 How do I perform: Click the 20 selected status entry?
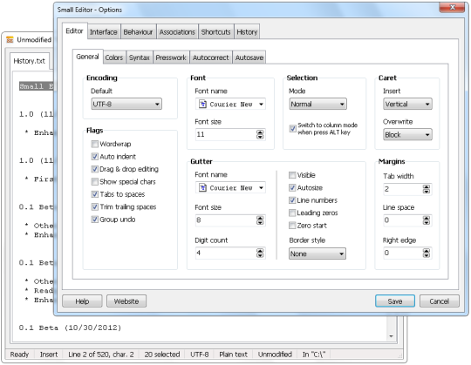pos(162,355)
